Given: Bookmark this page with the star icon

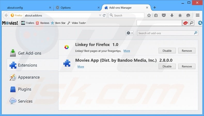Looking at the screenshot, I should (149, 16).
